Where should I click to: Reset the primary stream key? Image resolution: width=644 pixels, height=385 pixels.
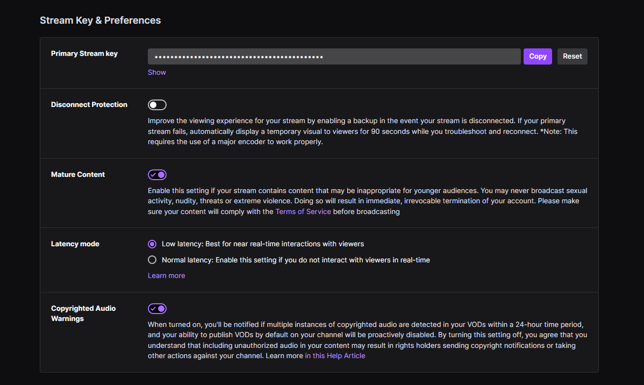pos(572,56)
